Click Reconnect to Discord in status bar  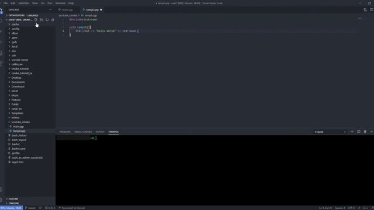pos(71,208)
